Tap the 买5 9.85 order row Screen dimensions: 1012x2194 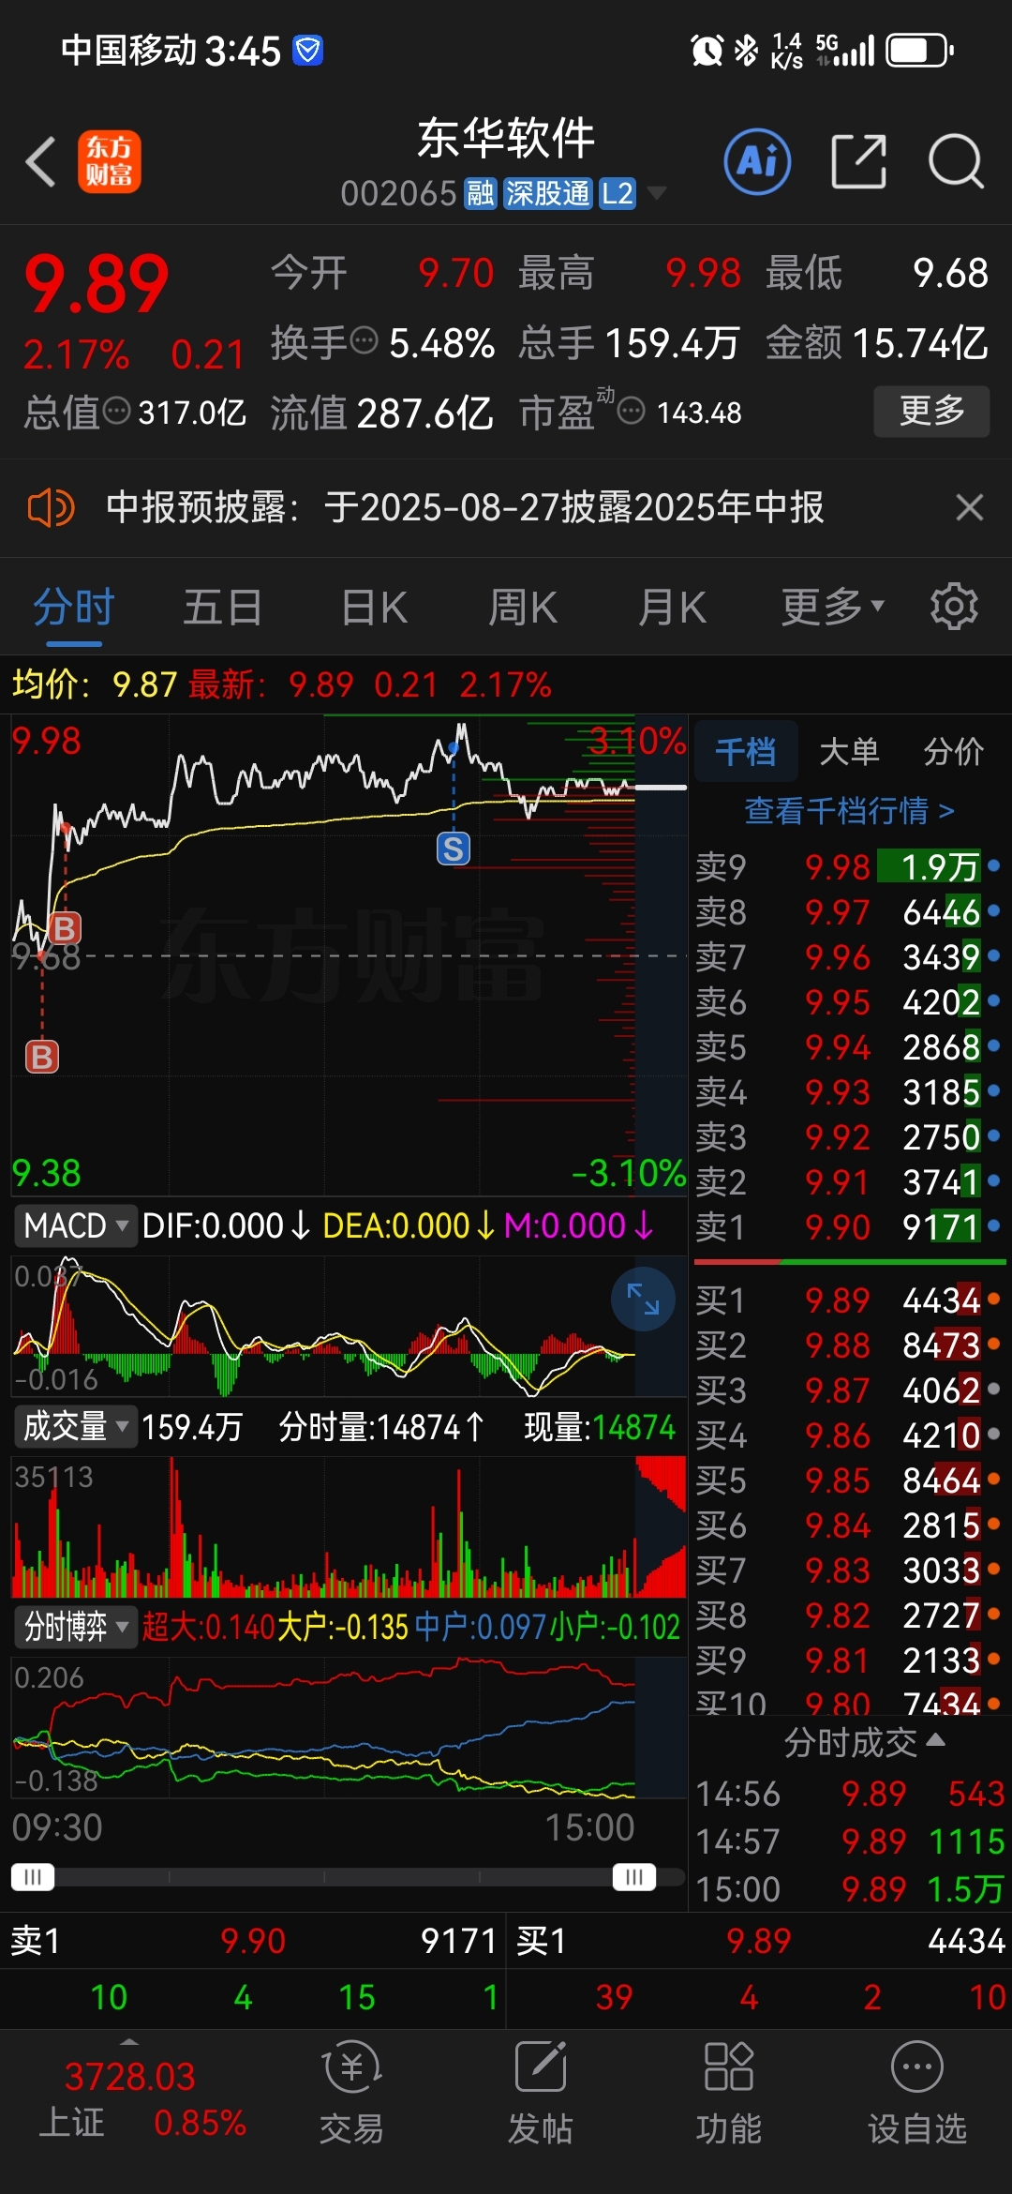click(849, 1480)
